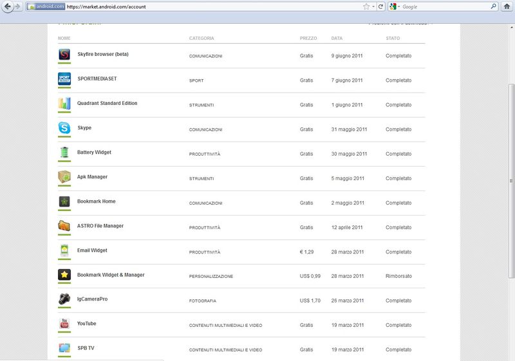515x361 pixels.
Task: Open the SPORTMEDIASET app link
Action: coord(97,79)
